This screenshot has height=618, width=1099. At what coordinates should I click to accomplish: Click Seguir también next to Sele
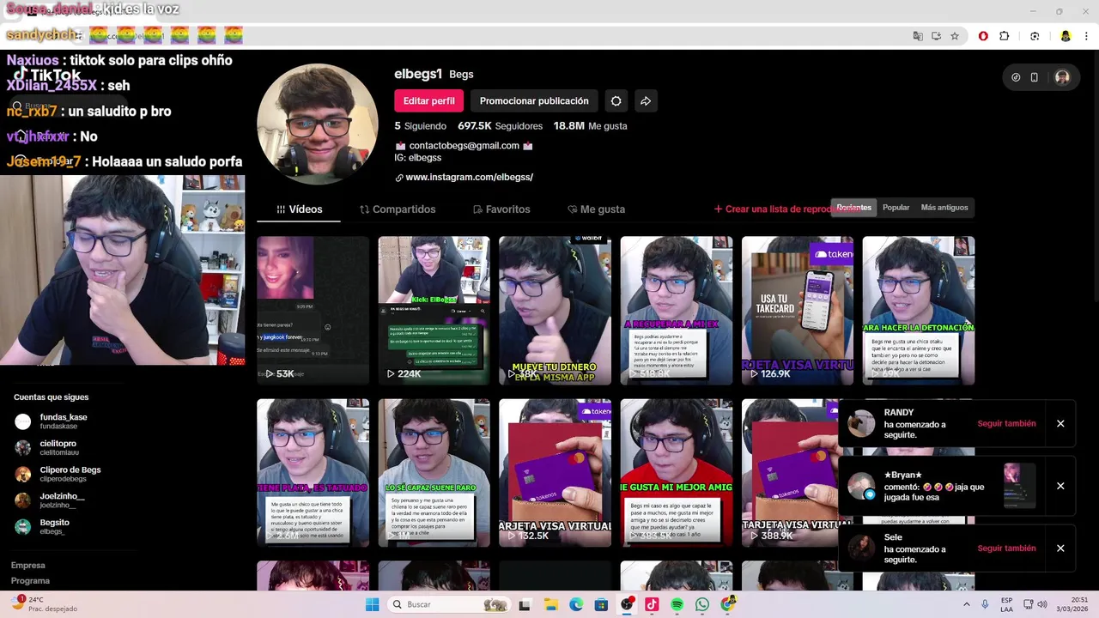tap(1006, 548)
